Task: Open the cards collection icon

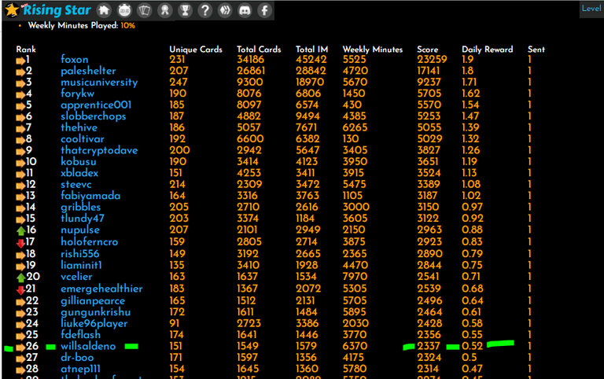Action: [145, 10]
